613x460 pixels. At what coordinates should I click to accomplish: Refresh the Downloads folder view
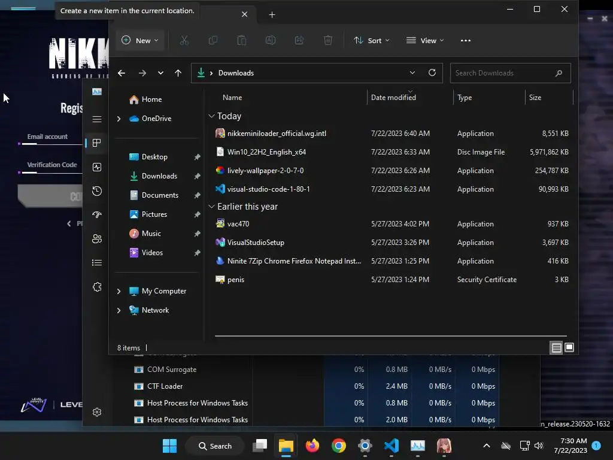pos(432,72)
